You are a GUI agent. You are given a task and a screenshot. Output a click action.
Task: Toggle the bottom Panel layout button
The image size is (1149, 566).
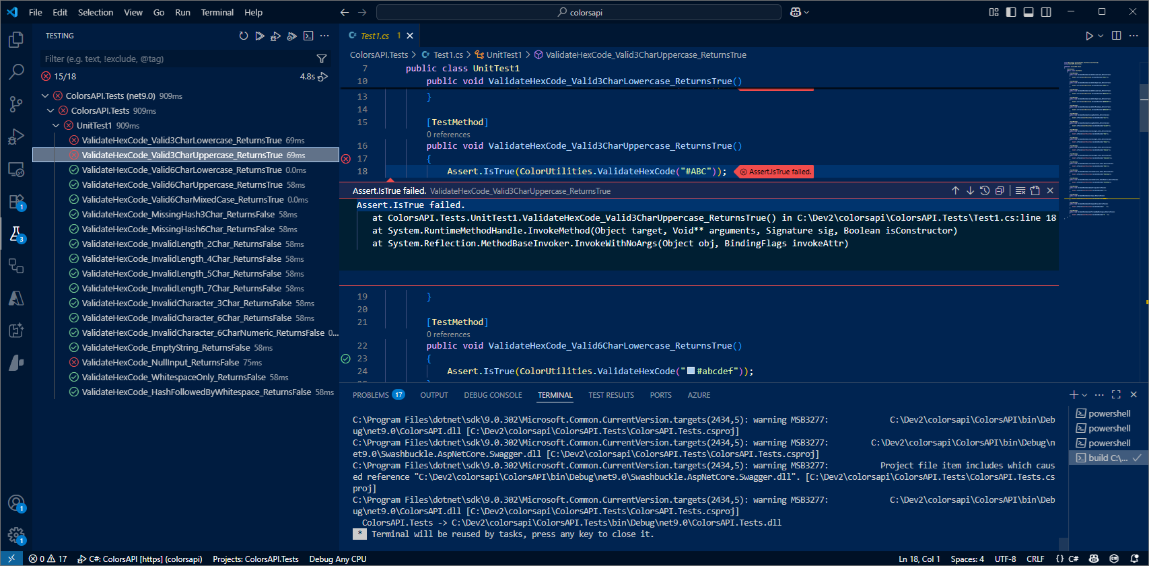pos(1029,12)
